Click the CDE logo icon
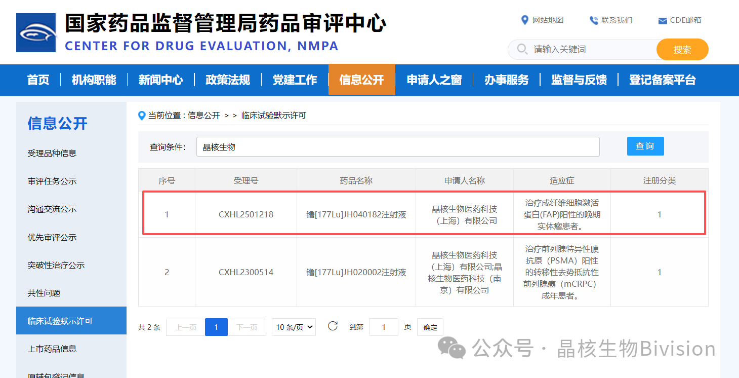Image resolution: width=739 pixels, height=378 pixels. 36,33
